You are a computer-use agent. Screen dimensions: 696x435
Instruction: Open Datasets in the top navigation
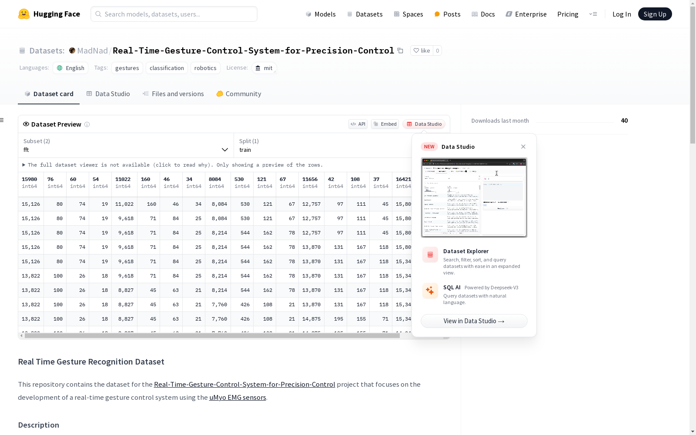(x=365, y=14)
